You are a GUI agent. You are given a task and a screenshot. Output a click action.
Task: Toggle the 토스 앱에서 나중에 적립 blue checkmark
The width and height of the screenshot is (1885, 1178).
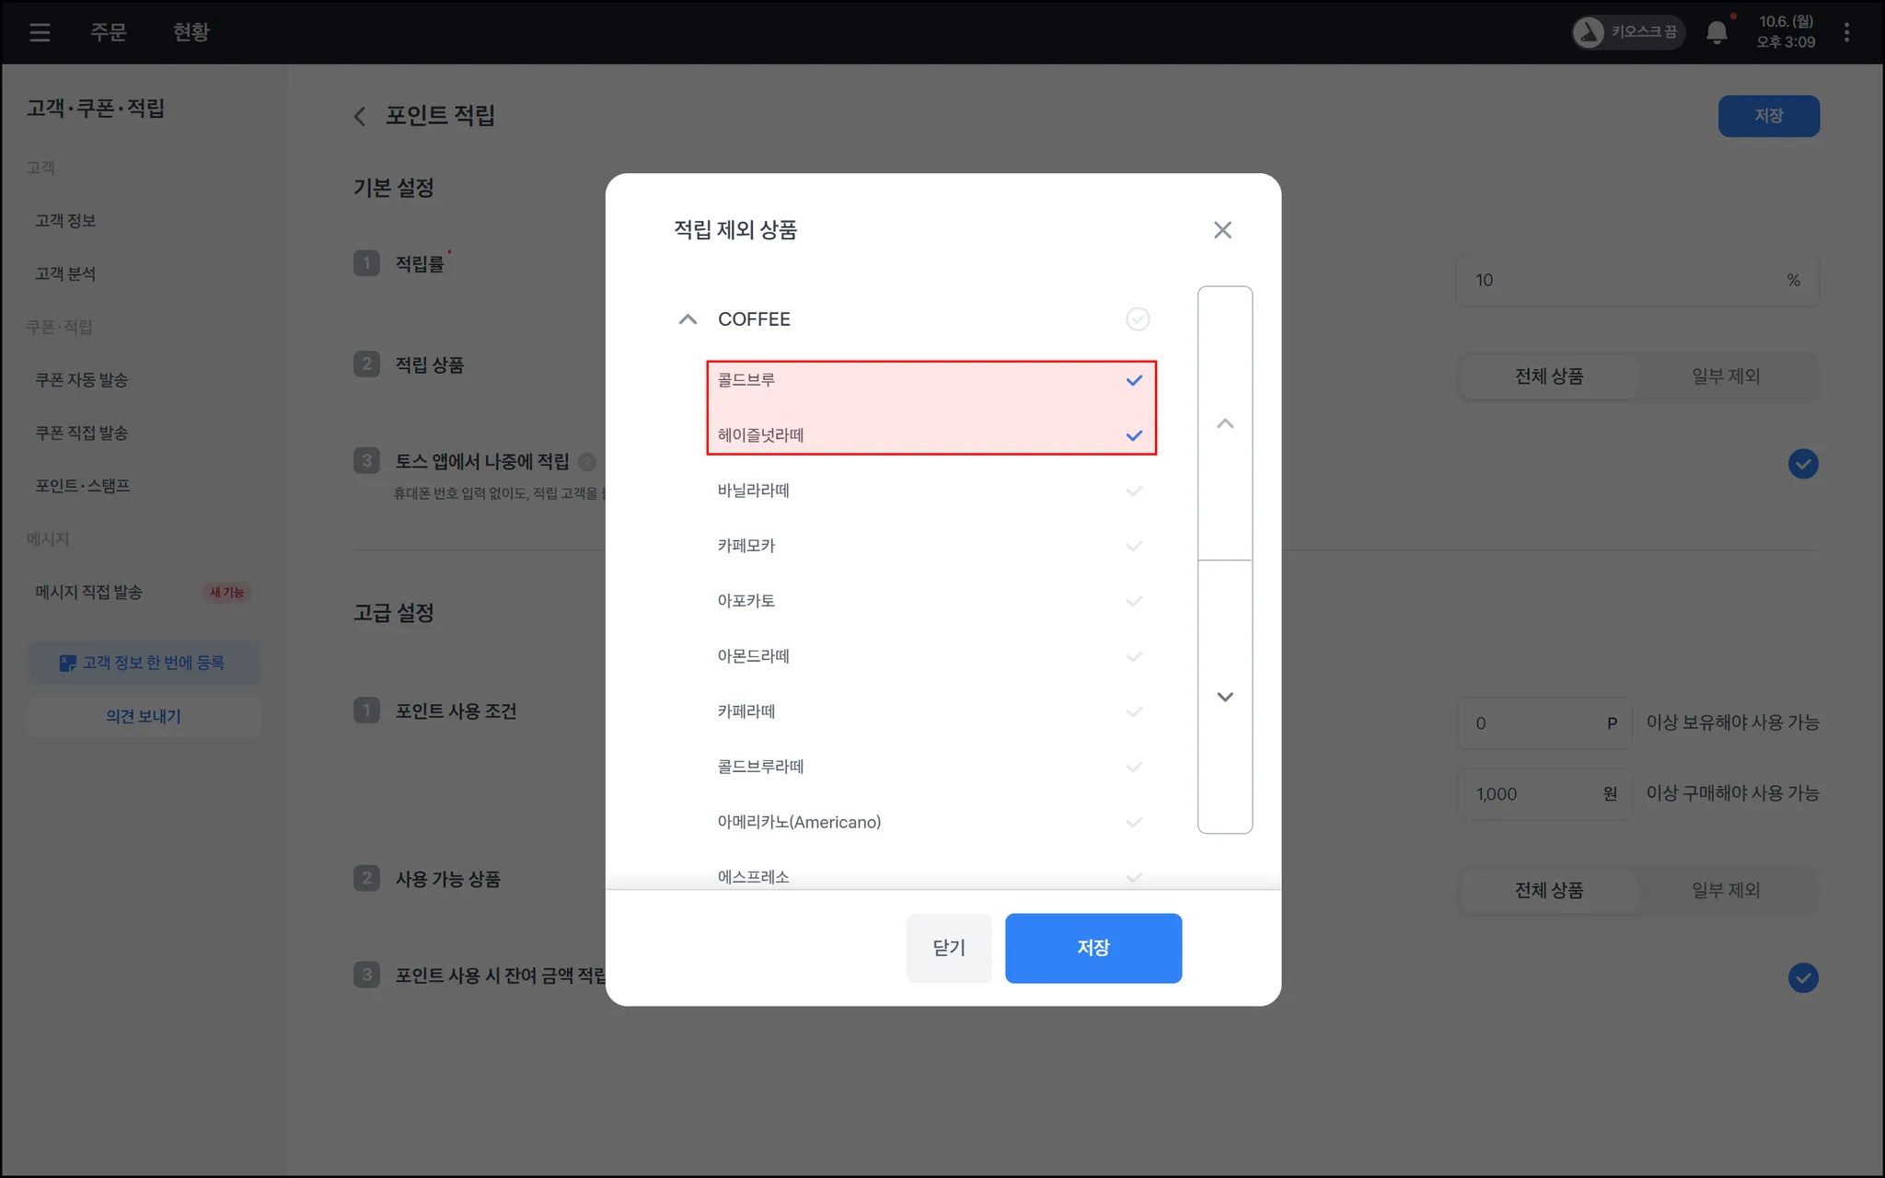click(x=1802, y=464)
